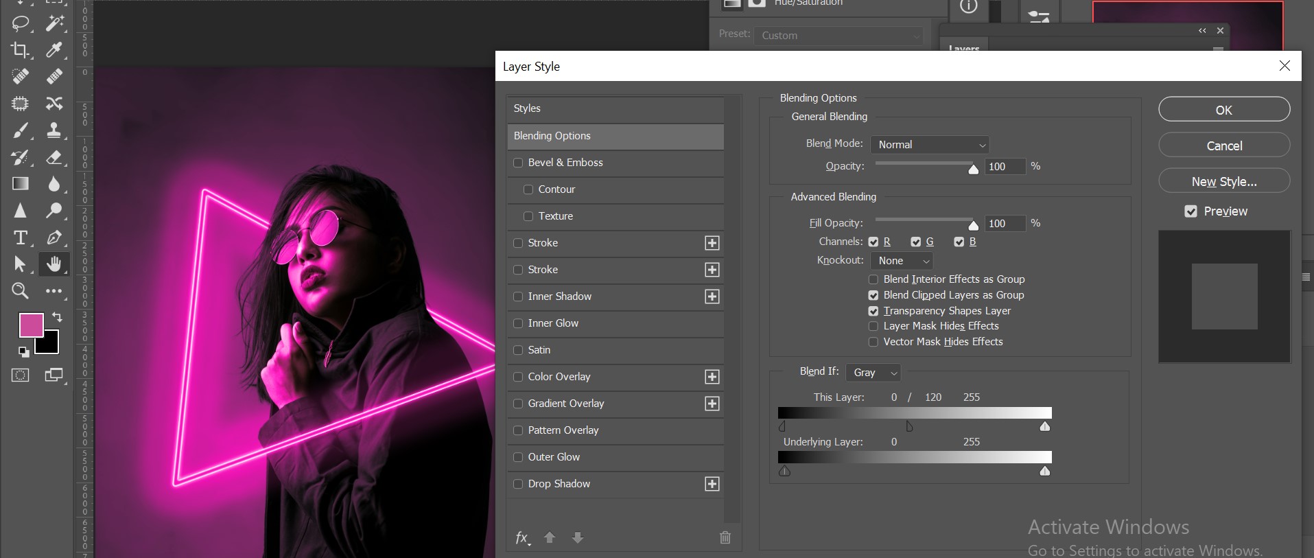This screenshot has height=558, width=1314.
Task: Click the OK button
Action: click(x=1223, y=110)
